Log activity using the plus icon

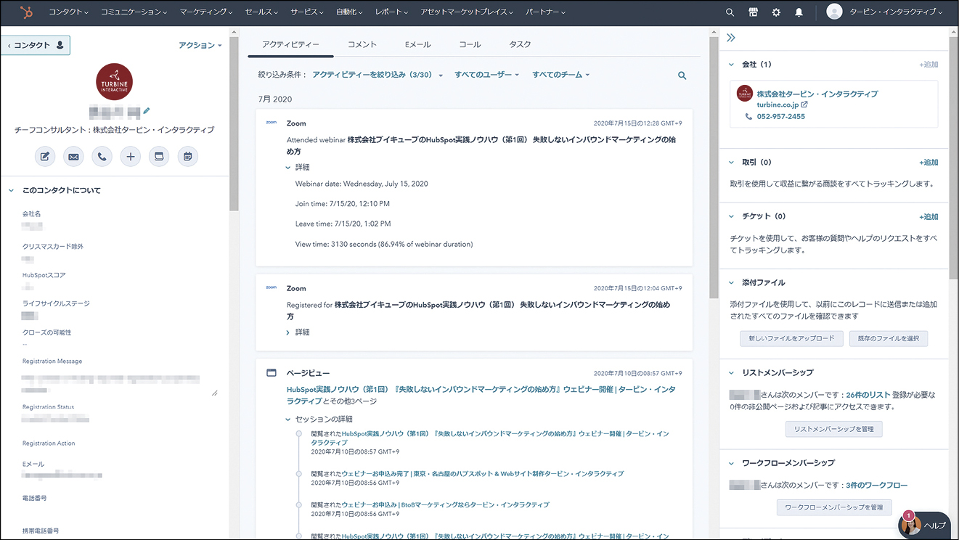point(131,156)
